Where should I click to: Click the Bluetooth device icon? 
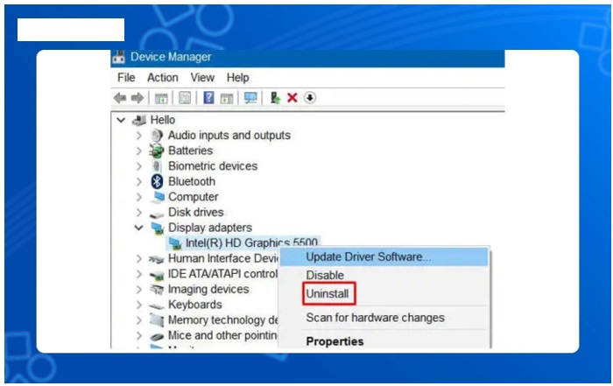[158, 181]
